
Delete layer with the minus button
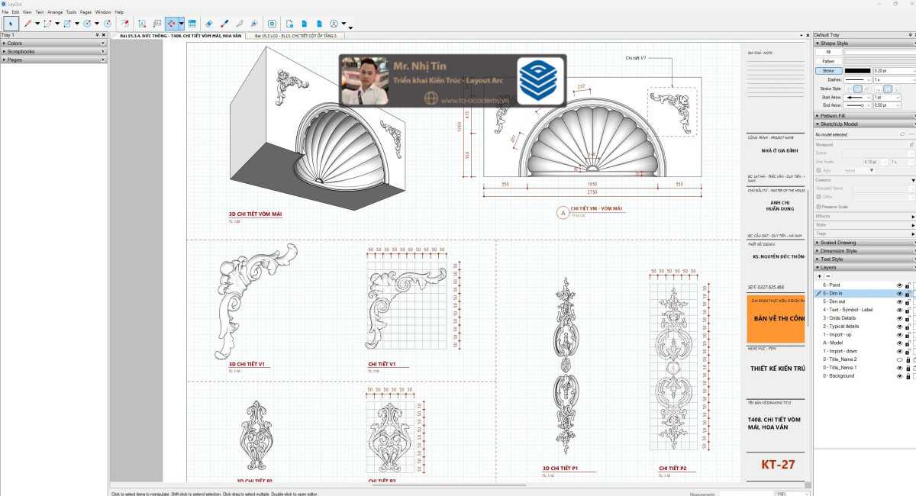[828, 276]
